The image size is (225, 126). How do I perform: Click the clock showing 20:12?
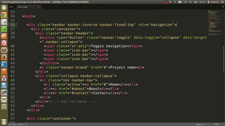[x=202, y=2]
